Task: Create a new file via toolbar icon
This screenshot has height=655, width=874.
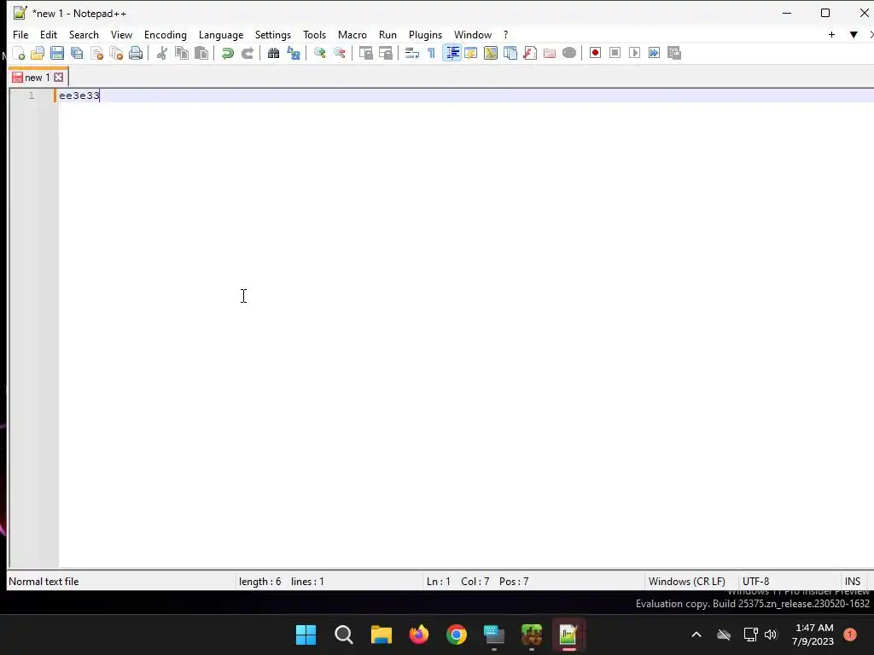Action: coord(19,53)
